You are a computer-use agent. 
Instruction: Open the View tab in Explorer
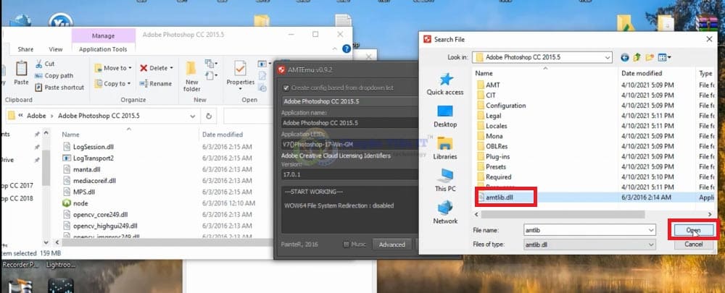click(x=56, y=49)
